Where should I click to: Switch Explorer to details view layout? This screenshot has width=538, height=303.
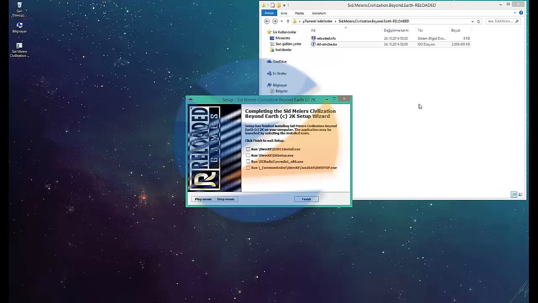(x=514, y=194)
